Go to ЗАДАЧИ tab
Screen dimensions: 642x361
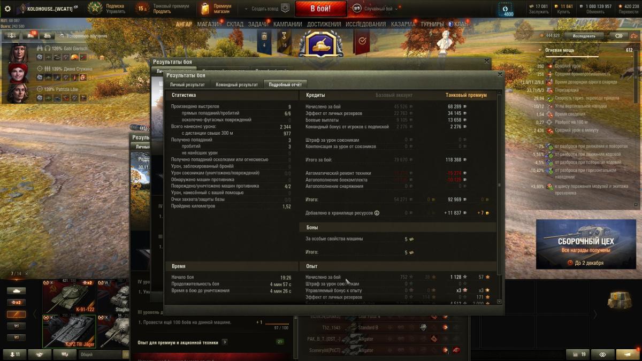pyautogui.click(x=258, y=24)
